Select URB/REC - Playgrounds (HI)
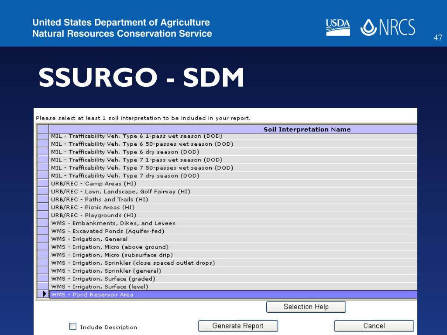The image size is (447, 335). pyautogui.click(x=233, y=215)
